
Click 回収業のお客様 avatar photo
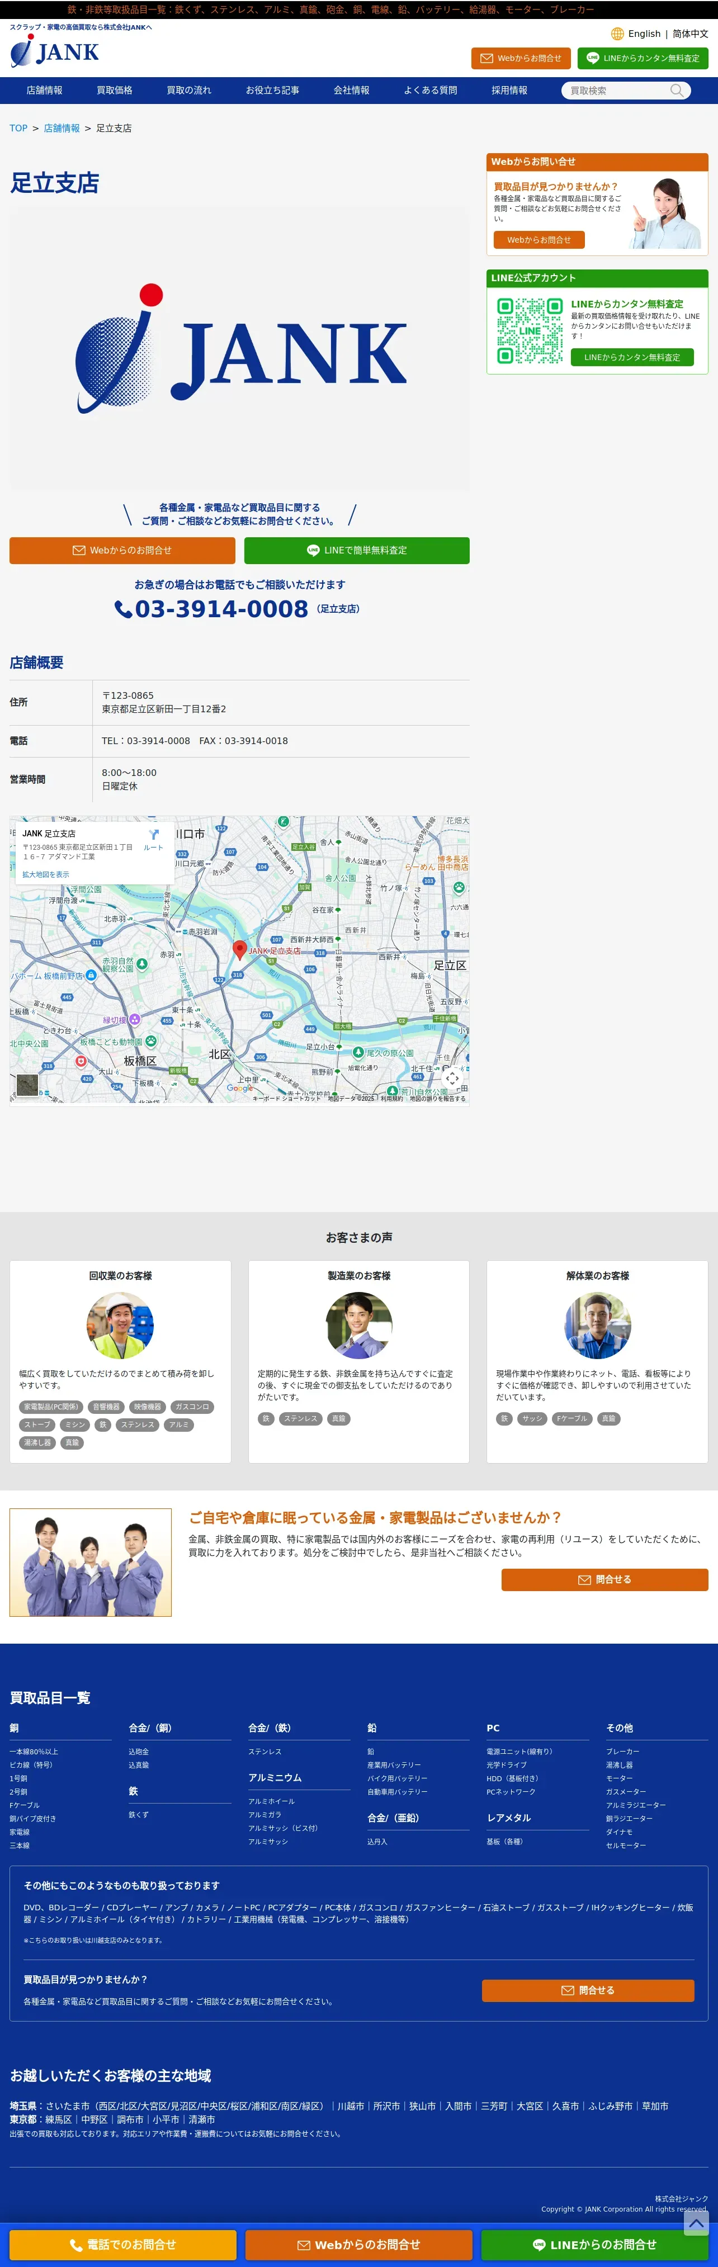point(121,1324)
